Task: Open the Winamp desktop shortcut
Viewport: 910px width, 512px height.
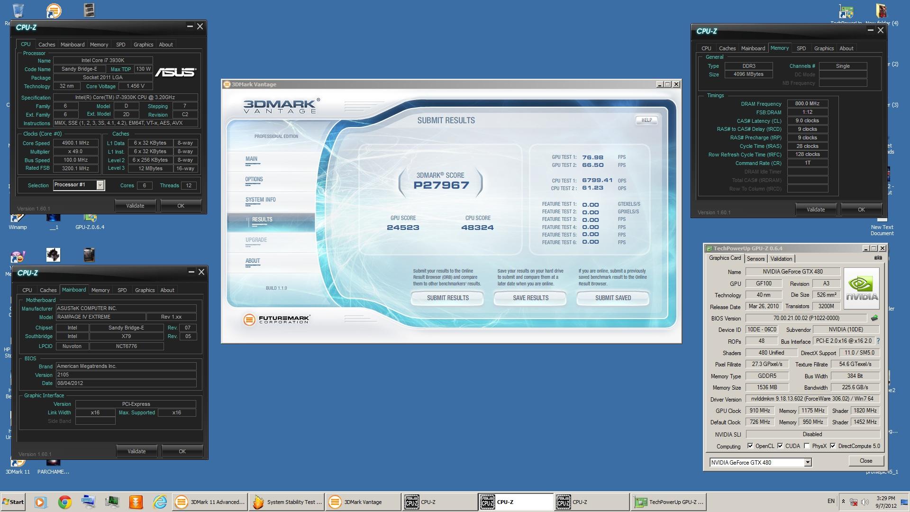Action: (x=18, y=222)
